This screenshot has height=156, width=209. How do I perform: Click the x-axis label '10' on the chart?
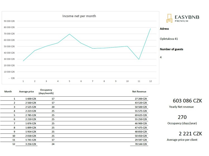(x=127, y=81)
